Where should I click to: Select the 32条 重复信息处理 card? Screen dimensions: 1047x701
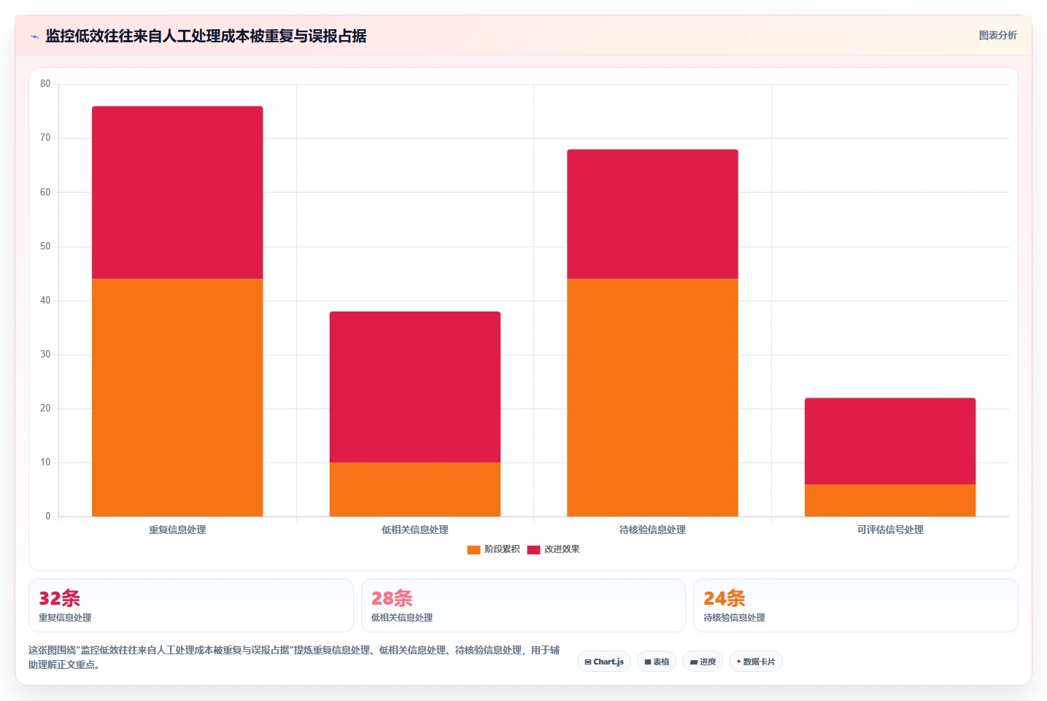click(191, 605)
